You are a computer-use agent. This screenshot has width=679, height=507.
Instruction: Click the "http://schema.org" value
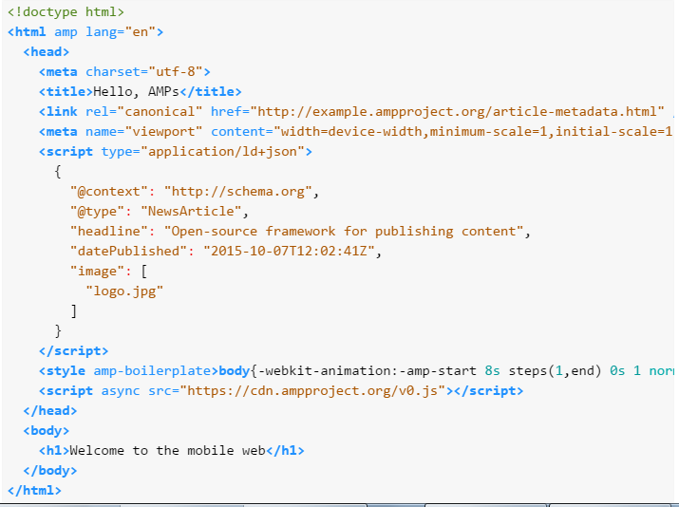pyautogui.click(x=238, y=192)
